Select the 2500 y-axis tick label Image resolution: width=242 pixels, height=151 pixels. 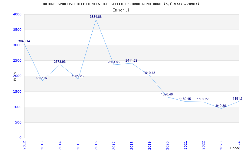[x=17, y=60]
